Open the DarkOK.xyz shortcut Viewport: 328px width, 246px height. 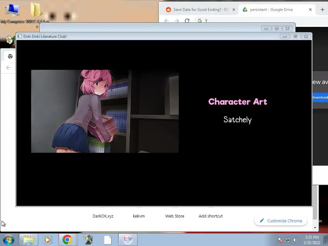click(103, 216)
